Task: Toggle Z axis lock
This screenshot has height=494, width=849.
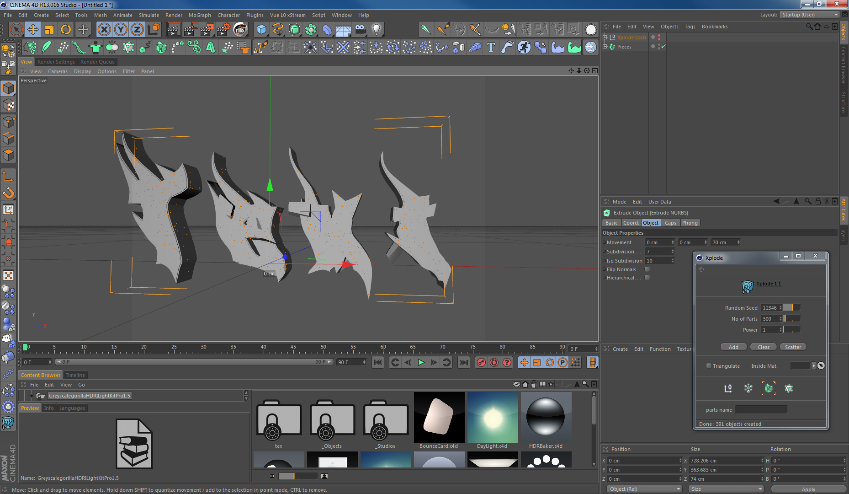Action: click(x=137, y=30)
